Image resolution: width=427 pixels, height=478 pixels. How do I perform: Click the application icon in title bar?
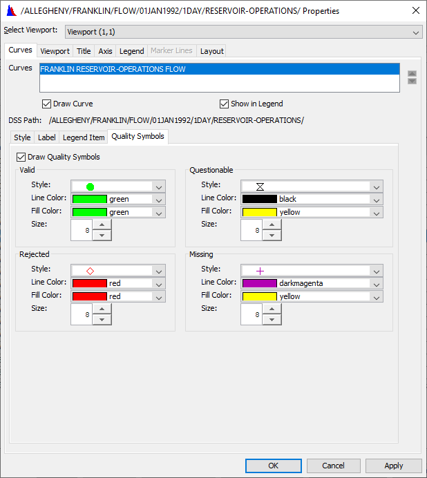[10, 10]
